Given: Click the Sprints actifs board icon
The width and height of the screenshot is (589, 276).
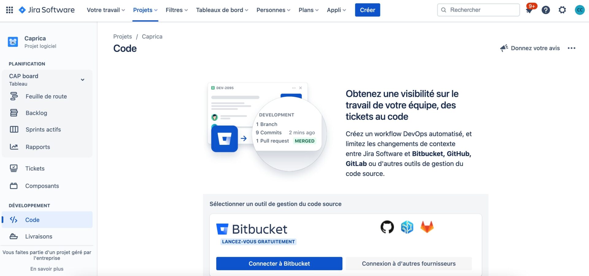Looking at the screenshot, I should tap(14, 129).
